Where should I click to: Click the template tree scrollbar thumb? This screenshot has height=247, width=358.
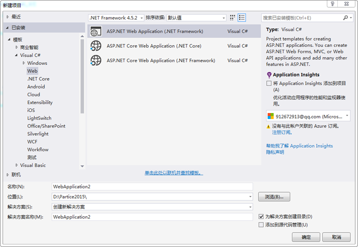click(82, 76)
